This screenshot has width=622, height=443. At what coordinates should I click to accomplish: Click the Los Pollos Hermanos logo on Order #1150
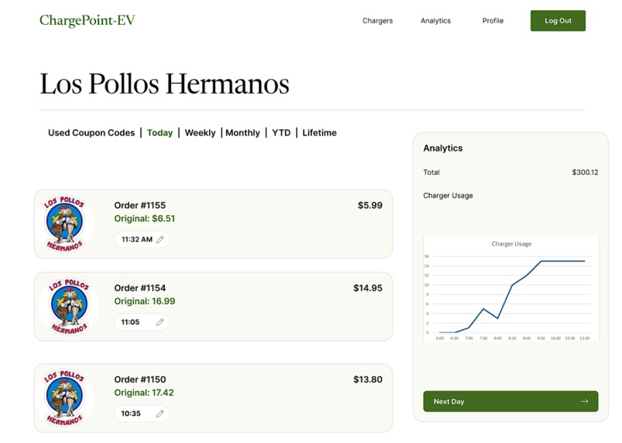click(x=64, y=398)
